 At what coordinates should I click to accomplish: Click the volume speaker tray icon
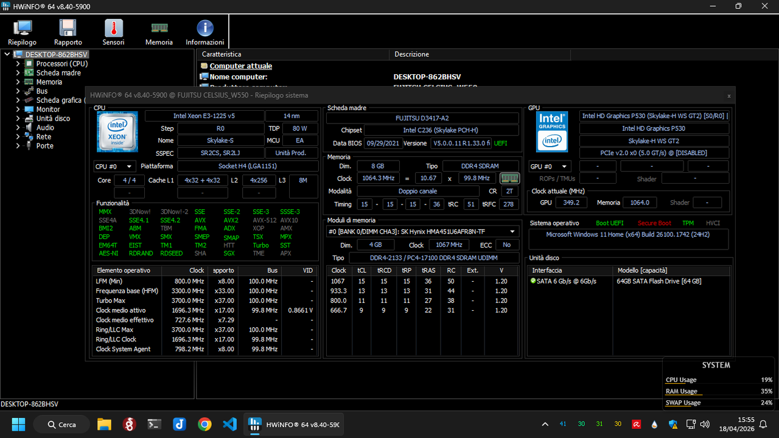pos(705,424)
